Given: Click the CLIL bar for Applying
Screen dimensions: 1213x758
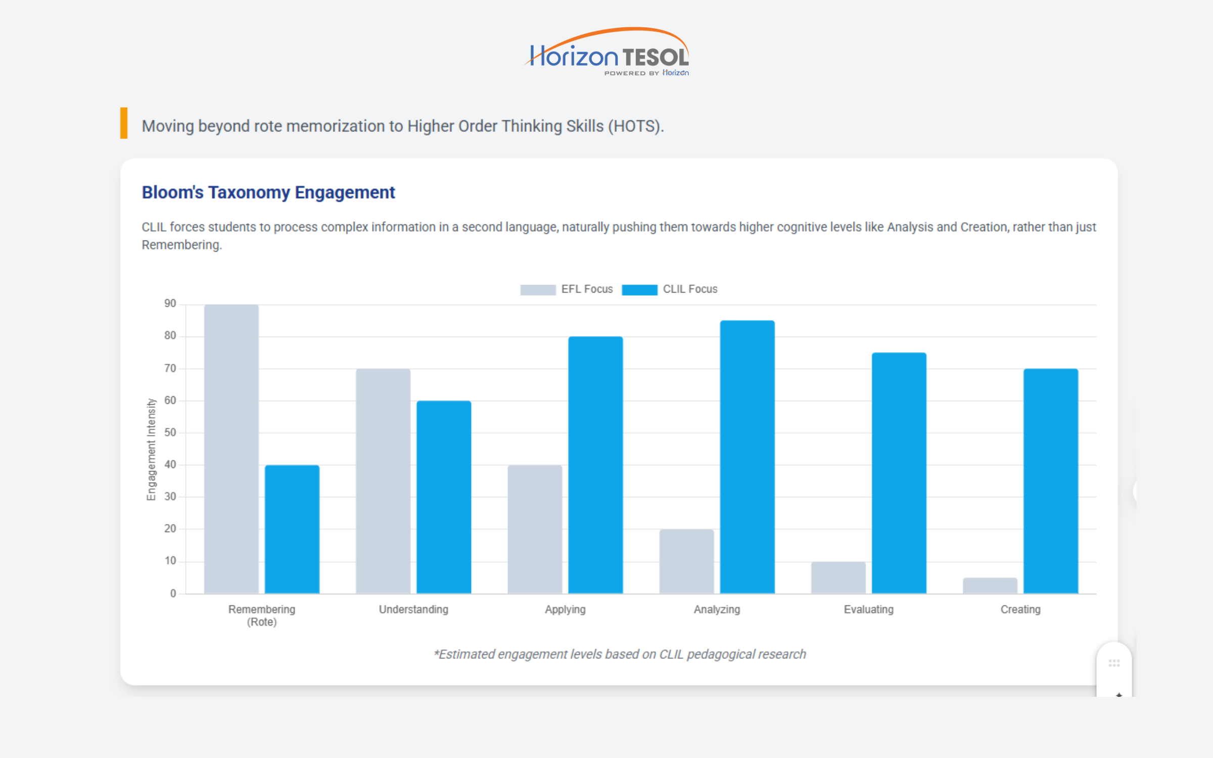Looking at the screenshot, I should (x=595, y=465).
